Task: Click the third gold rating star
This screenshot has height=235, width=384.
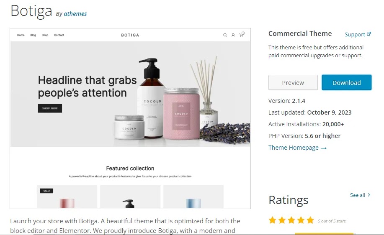Action: coord(291,220)
